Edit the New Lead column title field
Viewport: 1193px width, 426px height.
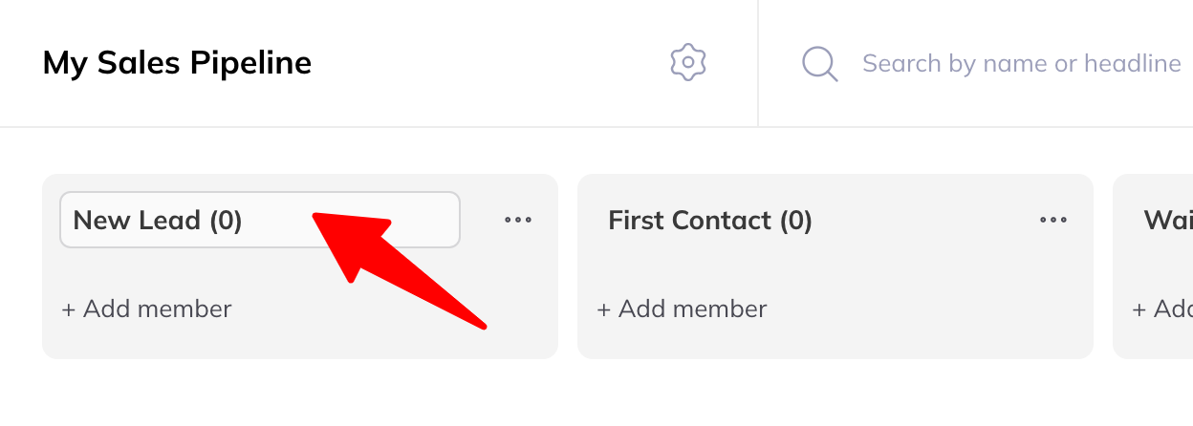coord(260,221)
